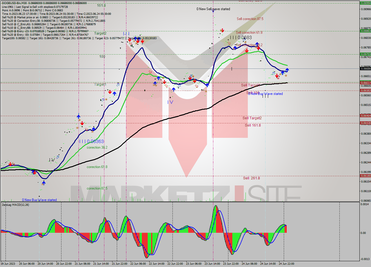Viewport: 371px width, 267px height.
Task: Click the 0.06110 price axis value
Action: pos(365,191)
